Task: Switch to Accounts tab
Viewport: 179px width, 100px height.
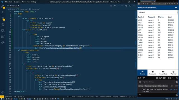Action: 152,73
